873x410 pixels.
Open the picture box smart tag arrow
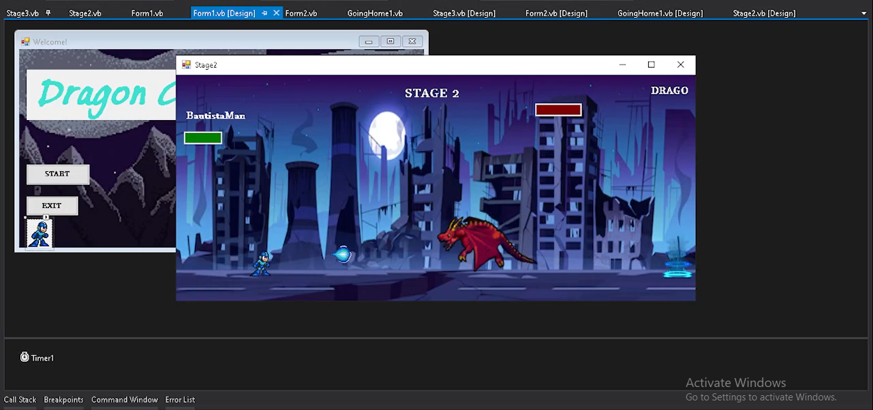point(46,218)
